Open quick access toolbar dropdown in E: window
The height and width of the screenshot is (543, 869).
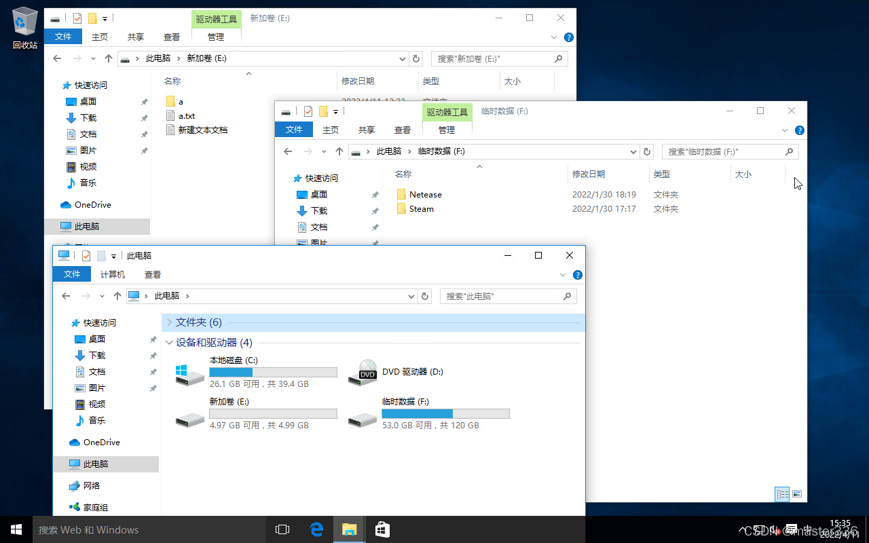point(105,18)
